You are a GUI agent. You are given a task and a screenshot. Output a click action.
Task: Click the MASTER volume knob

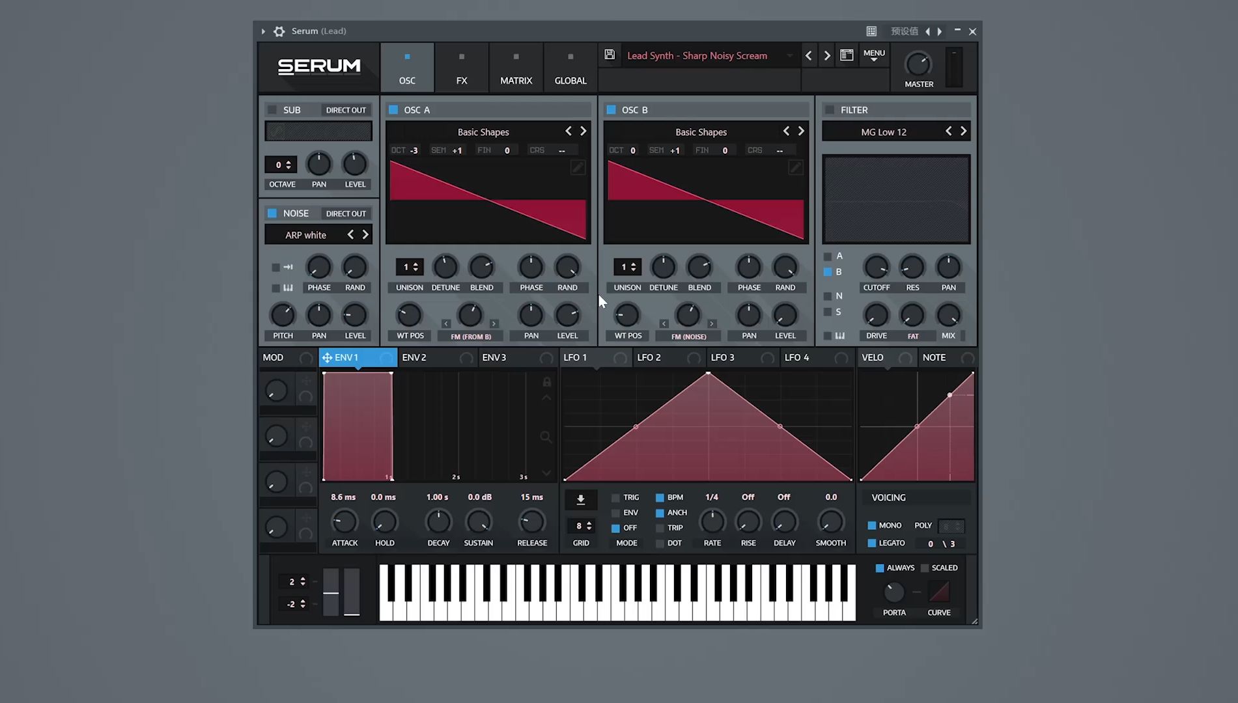pos(918,64)
